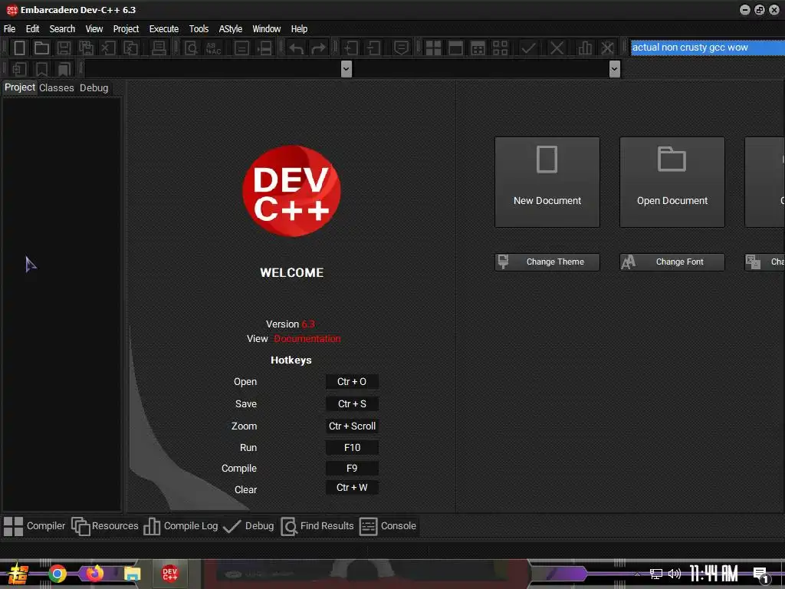Open File Explorer from the taskbar
The width and height of the screenshot is (785, 589).
click(132, 574)
